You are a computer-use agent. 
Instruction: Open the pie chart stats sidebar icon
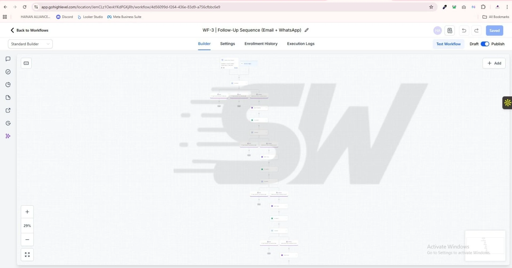[x=8, y=85]
